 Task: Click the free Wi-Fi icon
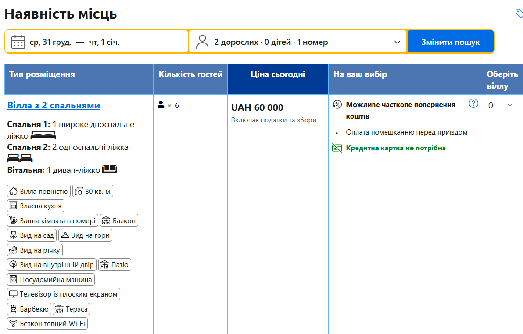click(14, 323)
